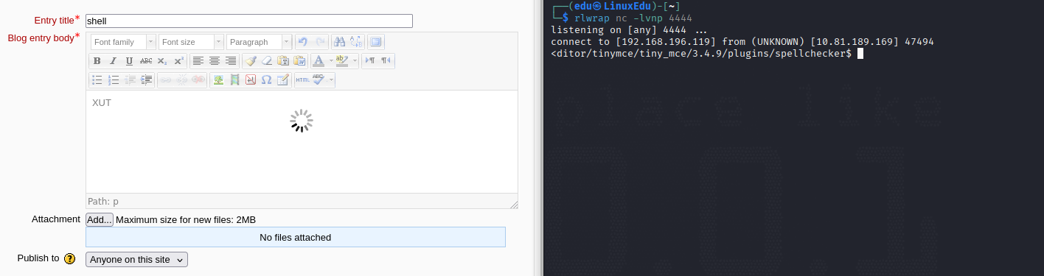Apply subscript formatting
This screenshot has width=1044, height=276.
click(x=162, y=61)
